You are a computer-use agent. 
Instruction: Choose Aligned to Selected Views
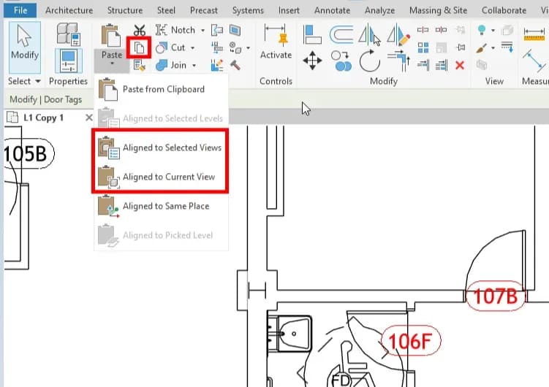point(161,148)
